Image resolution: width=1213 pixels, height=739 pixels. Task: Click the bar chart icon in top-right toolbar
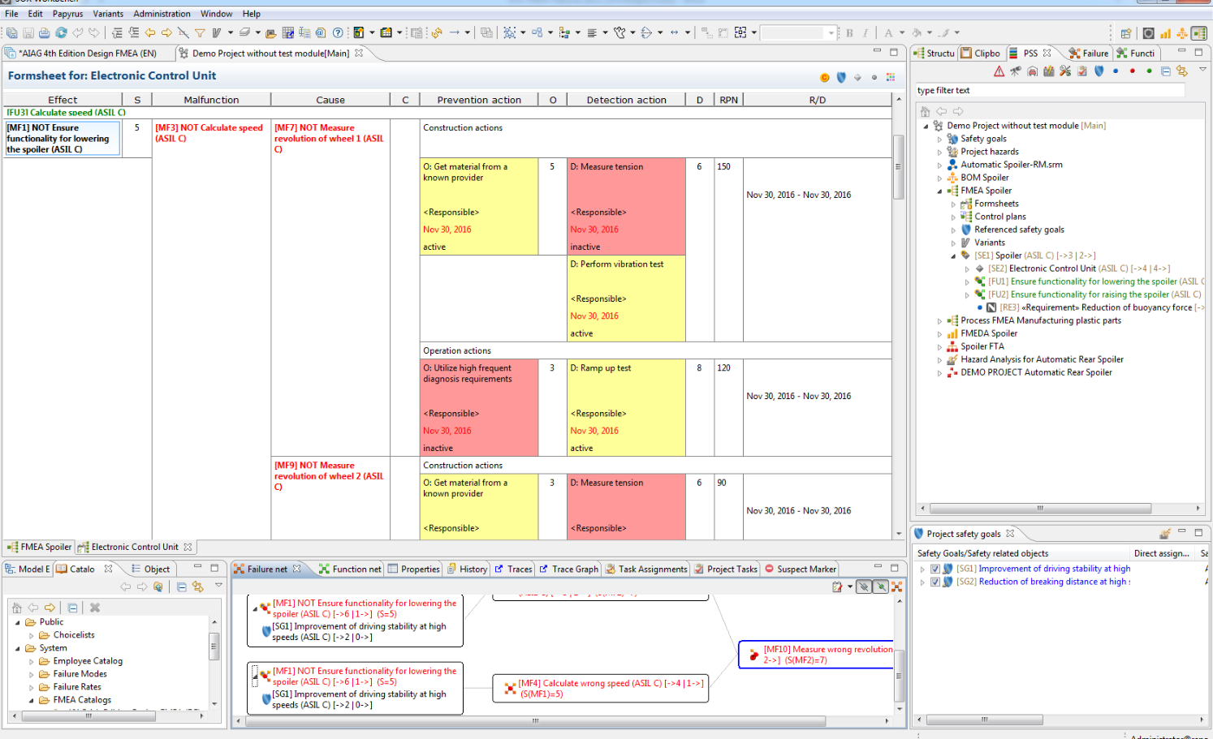[x=1165, y=33]
